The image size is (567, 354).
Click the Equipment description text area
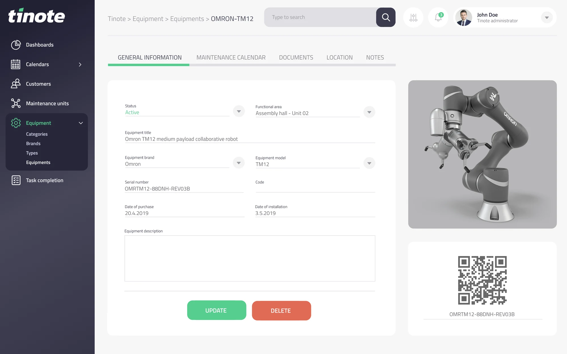click(250, 258)
